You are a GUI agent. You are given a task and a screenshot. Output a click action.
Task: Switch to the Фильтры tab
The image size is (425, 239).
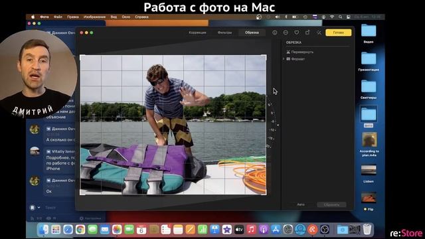click(x=224, y=33)
